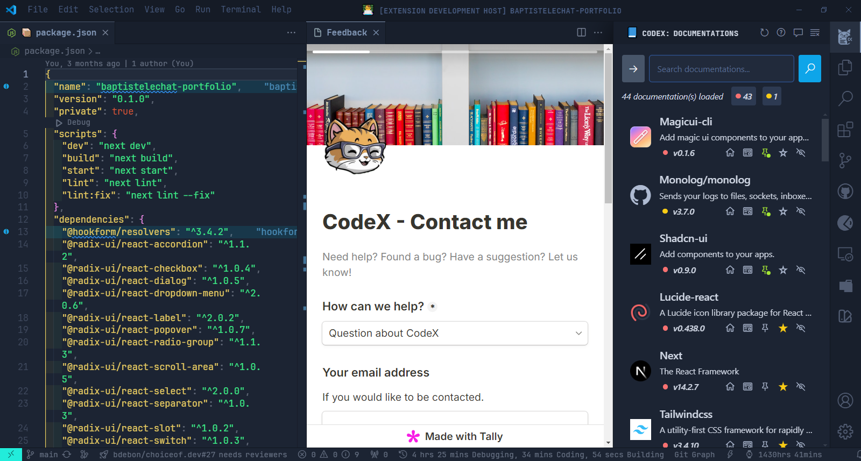The image size is (861, 461).
Task: Open Next home icon
Action: click(730, 387)
